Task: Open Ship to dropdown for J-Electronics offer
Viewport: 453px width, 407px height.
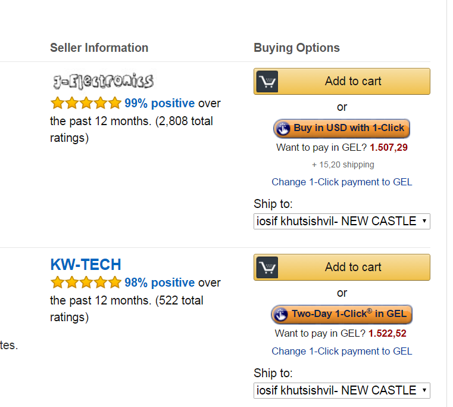Action: click(342, 221)
